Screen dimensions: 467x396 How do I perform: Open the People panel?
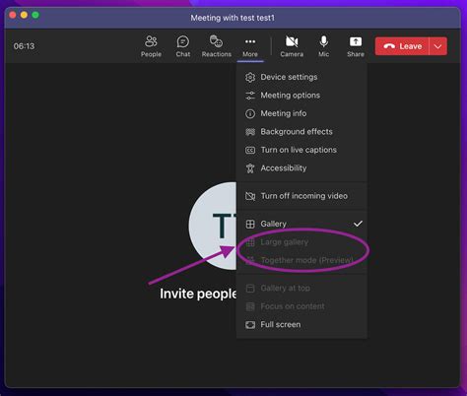pos(151,46)
